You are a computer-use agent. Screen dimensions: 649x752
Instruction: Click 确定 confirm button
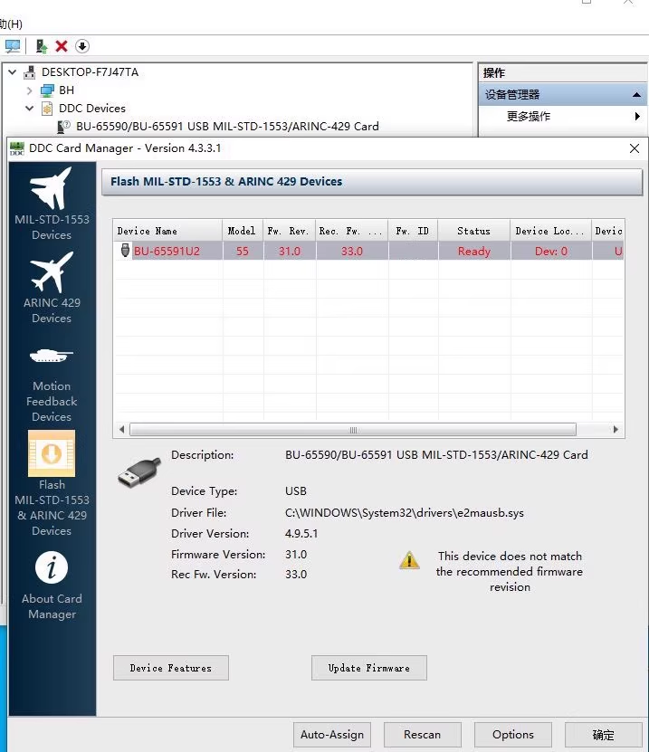point(604,735)
